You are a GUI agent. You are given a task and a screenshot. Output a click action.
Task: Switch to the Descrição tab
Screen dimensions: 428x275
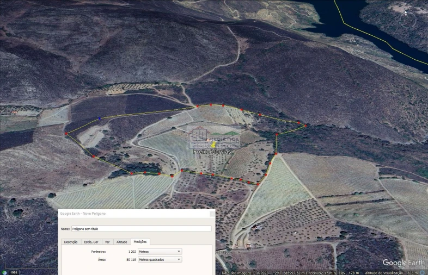pyautogui.click(x=71, y=242)
